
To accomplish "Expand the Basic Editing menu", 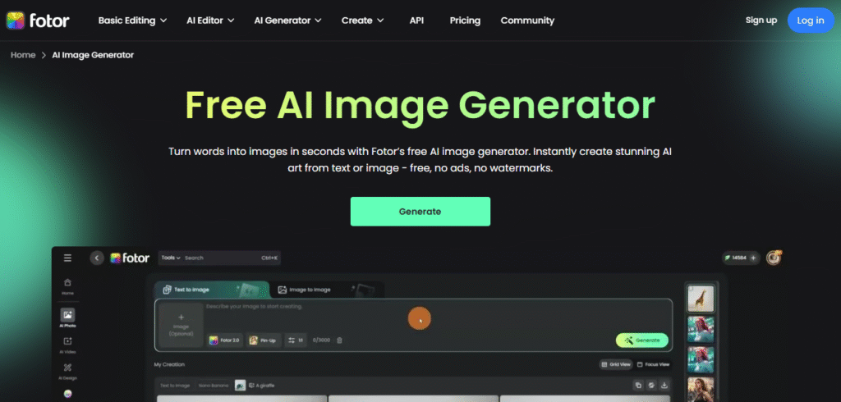I will click(132, 21).
